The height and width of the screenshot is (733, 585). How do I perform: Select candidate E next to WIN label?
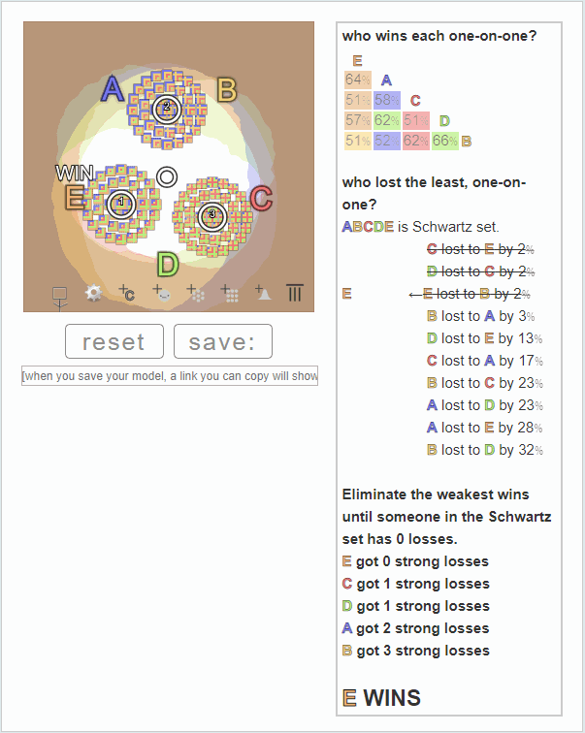[x=75, y=197]
